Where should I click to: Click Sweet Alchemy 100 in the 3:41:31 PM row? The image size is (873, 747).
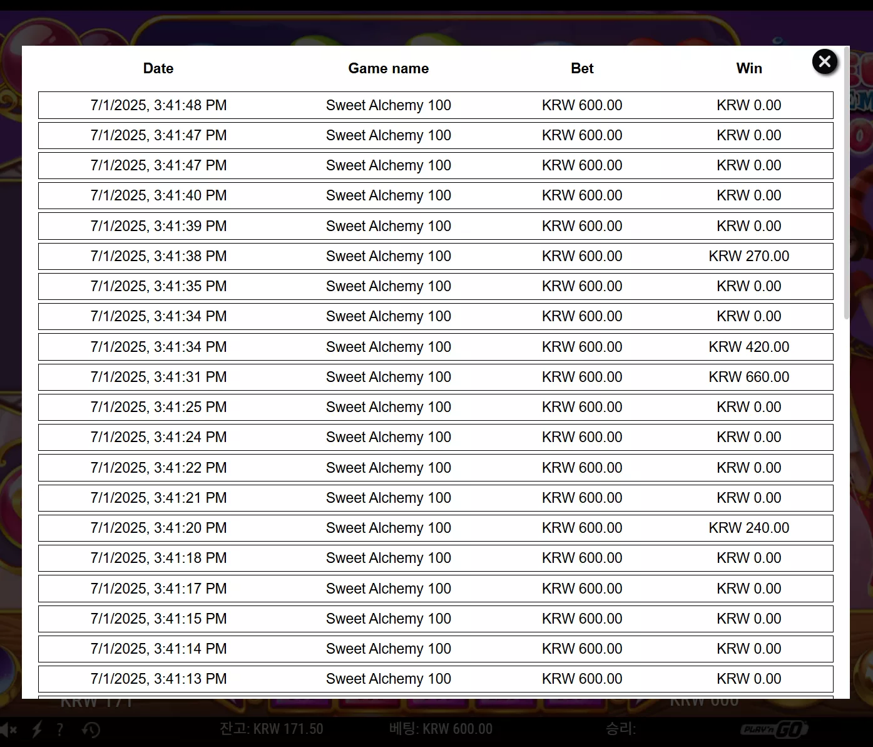[x=389, y=377]
